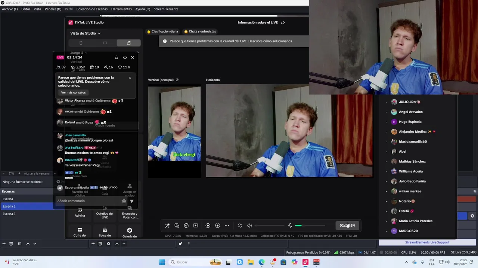Screen dimensions: 478x268
Task: Click the likes 11 K heart icon
Action: [124, 67]
